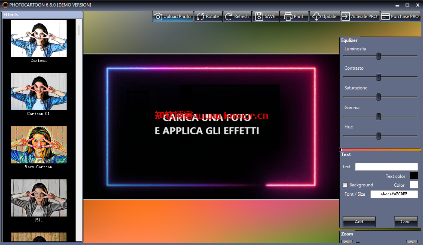The width and height of the screenshot is (423, 245).
Task: Click the Zoom panel title
Action: tap(347, 234)
